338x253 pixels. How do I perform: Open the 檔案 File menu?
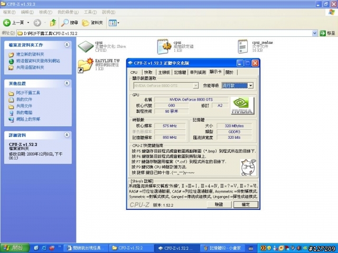pyautogui.click(x=10, y=12)
